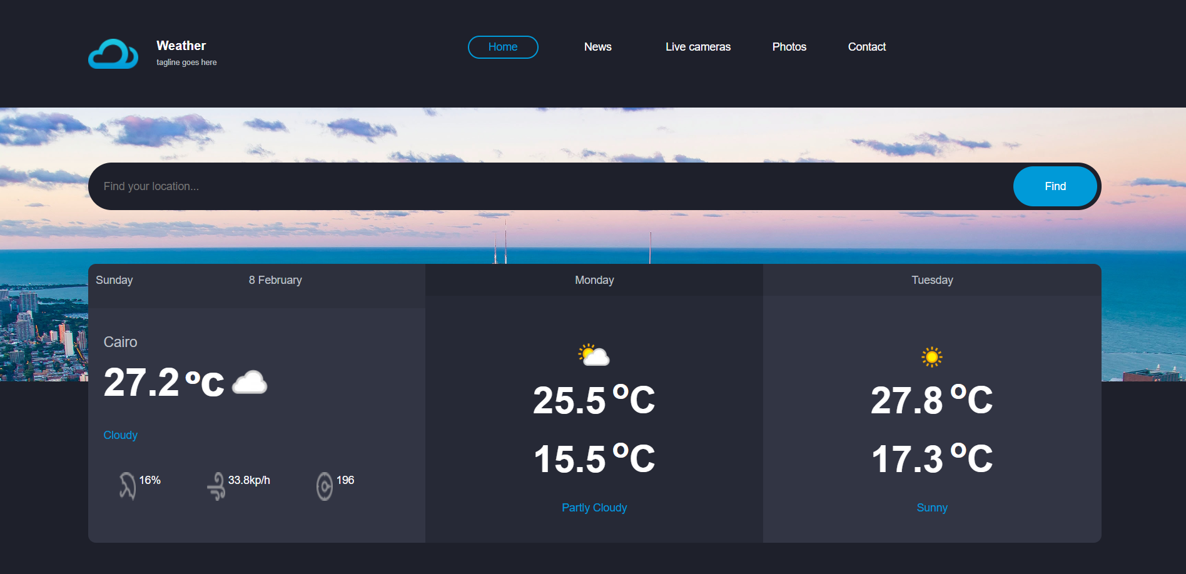Click Tuesday's sunny weather icon
Screen dimensions: 1186x574
pyautogui.click(x=931, y=356)
